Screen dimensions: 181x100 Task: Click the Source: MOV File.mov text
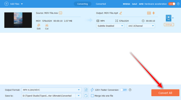pyautogui.click(x=47, y=13)
